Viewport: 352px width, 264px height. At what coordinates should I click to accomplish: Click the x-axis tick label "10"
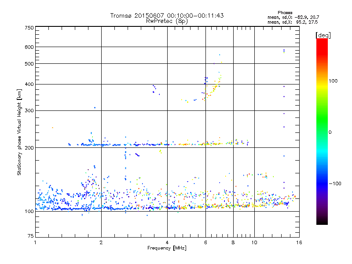pyautogui.click(x=254, y=242)
